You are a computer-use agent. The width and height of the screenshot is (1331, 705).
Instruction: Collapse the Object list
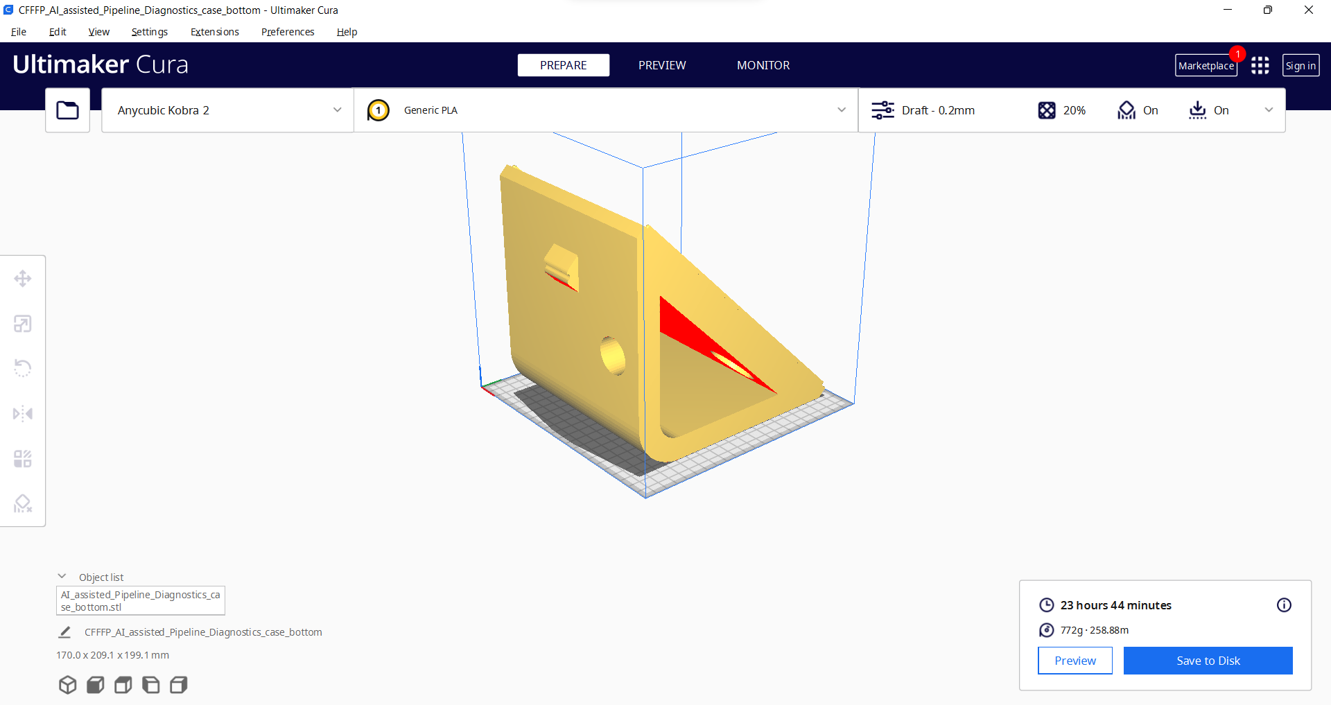click(62, 577)
